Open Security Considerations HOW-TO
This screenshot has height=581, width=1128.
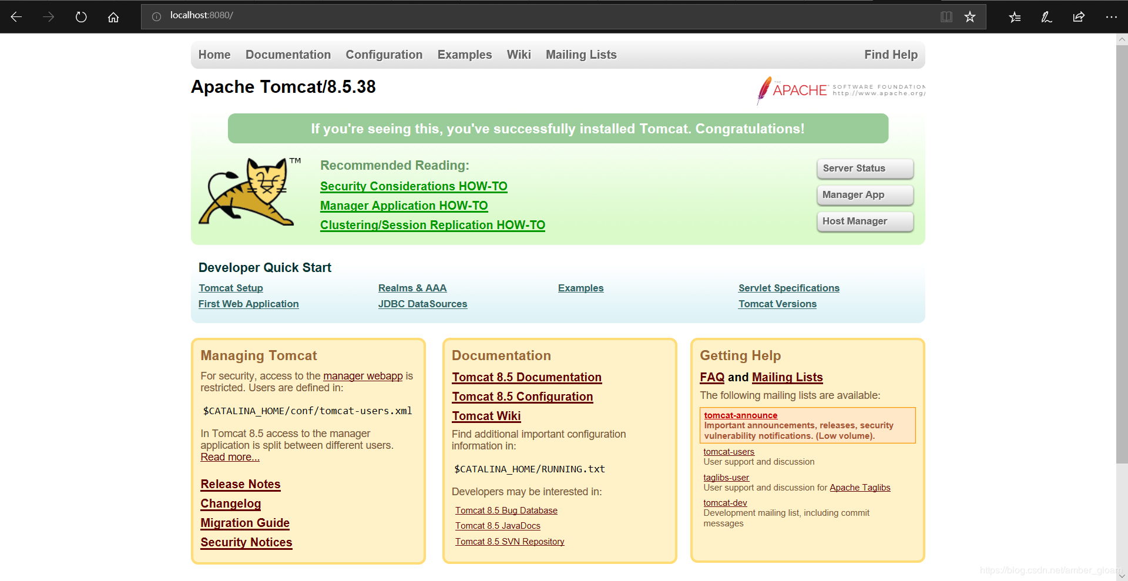[x=413, y=186]
